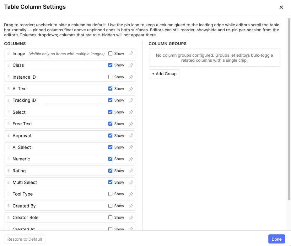
Task: Pin the Class column
Action: pos(131,65)
